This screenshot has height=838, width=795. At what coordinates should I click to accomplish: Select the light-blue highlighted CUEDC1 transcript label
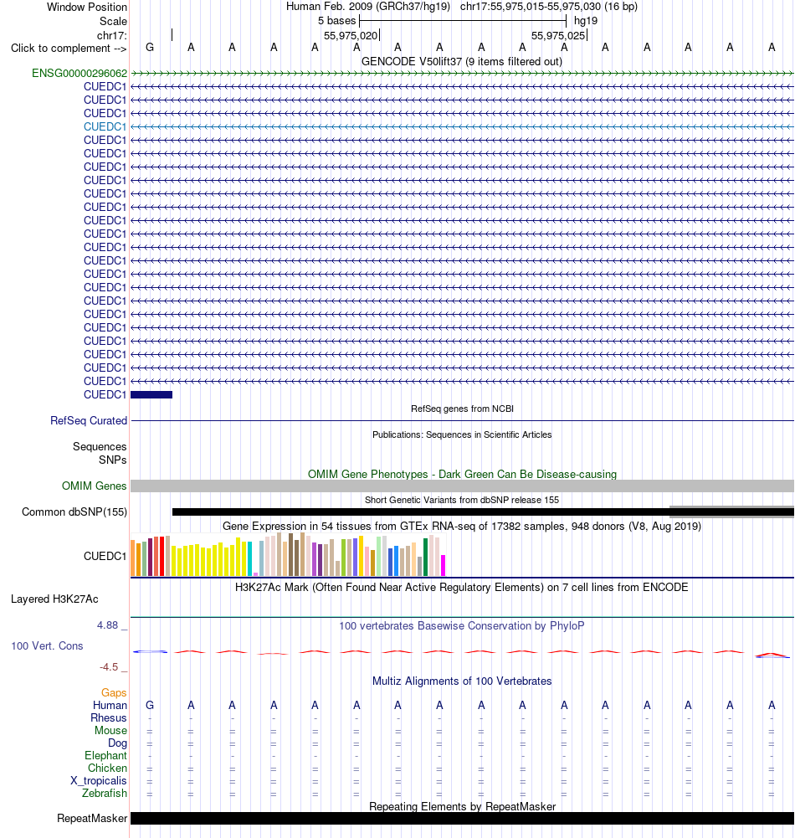tap(105, 126)
